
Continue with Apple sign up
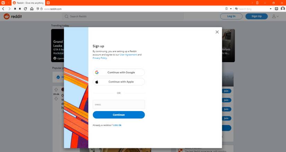click(119, 82)
